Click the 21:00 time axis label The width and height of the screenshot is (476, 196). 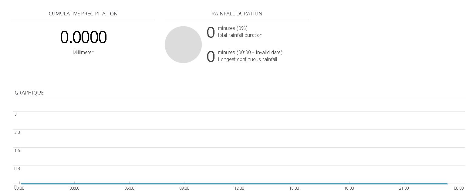404,188
